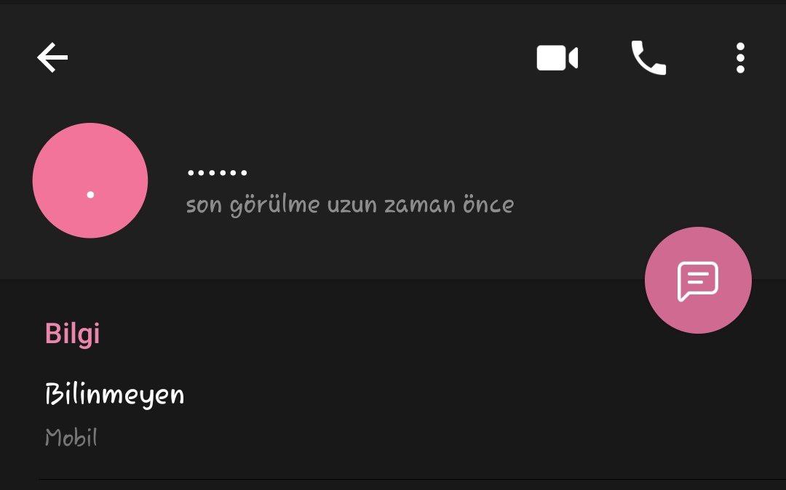Viewport: 786px width, 490px height.
Task: Click the word 'önce' in last seen text
Action: 488,205
